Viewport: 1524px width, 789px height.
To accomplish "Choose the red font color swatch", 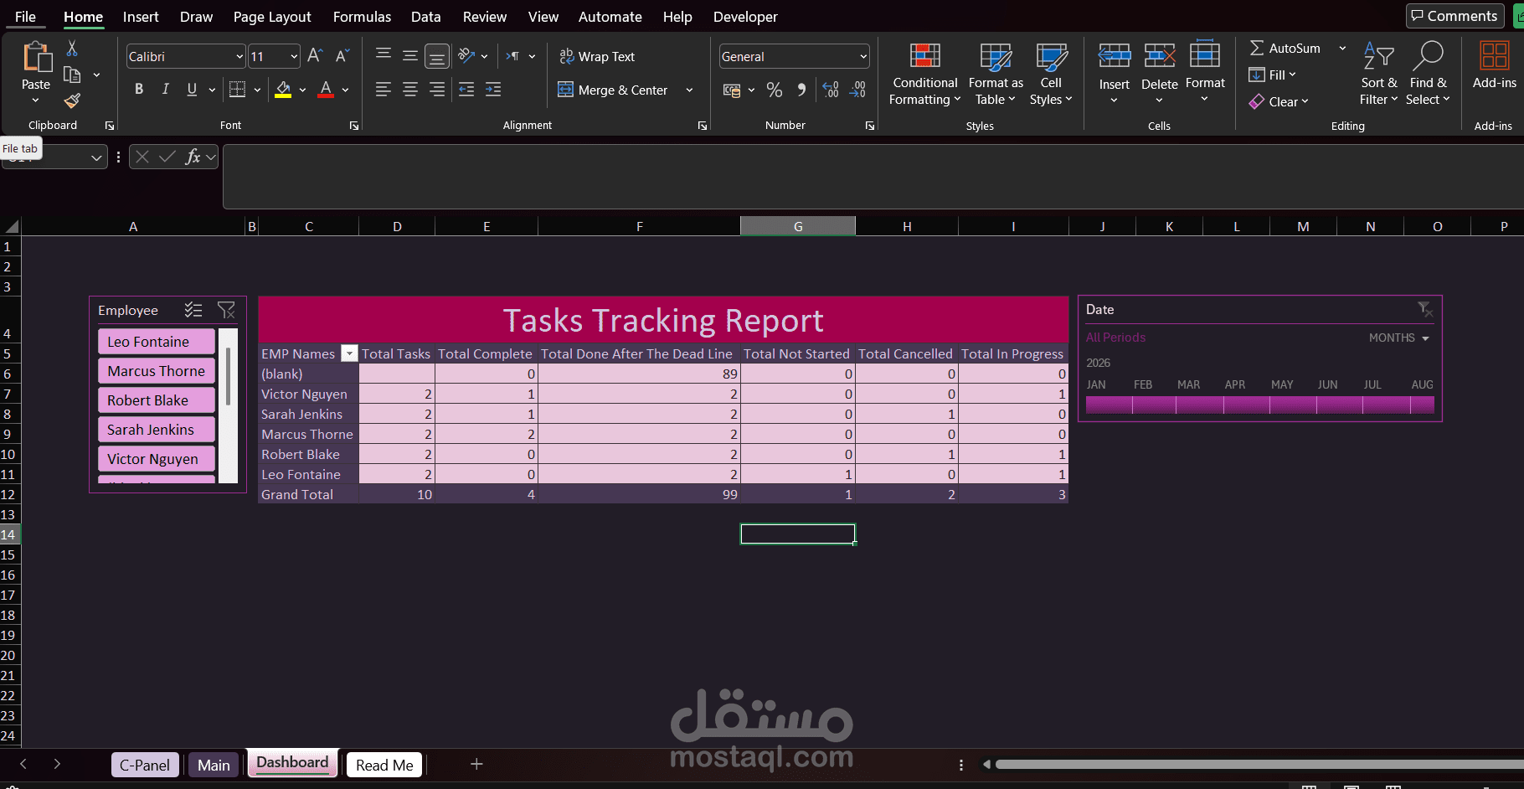I will tap(326, 95).
